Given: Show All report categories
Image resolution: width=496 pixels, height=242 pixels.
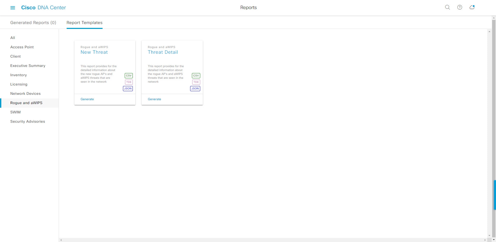Looking at the screenshot, I should pos(13,38).
